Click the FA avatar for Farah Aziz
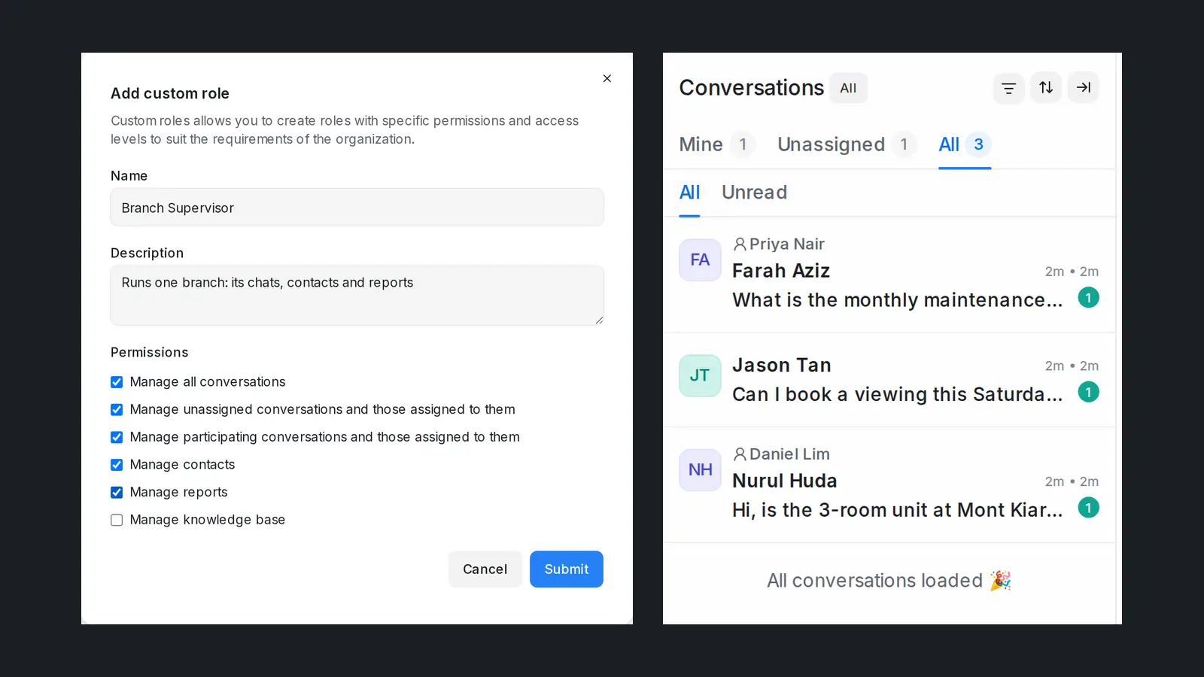The height and width of the screenshot is (677, 1204). click(x=700, y=260)
